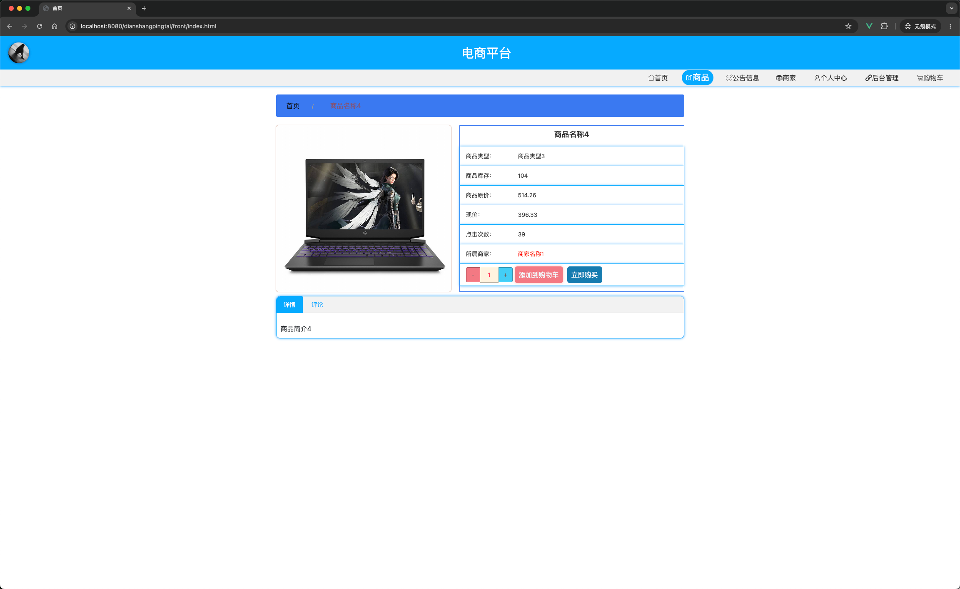Screen dimensions: 960x589
Task: Click current price 396.33
Action: [x=527, y=215]
